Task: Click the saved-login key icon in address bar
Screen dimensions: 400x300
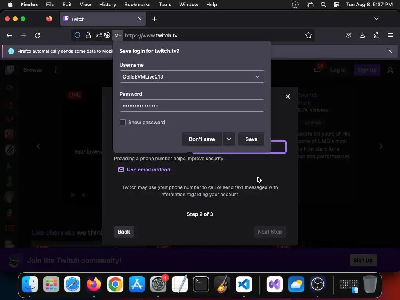Action: (x=118, y=35)
